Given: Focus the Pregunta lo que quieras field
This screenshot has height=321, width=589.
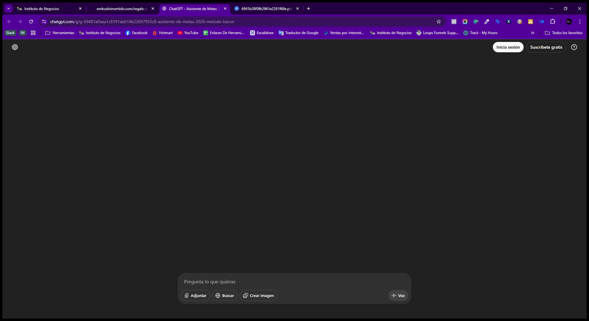Looking at the screenshot, I should pos(294,282).
